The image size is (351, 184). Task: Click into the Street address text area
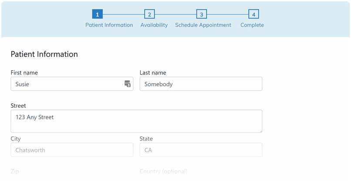(136, 121)
